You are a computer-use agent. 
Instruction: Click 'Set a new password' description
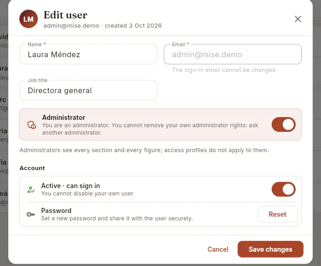coord(117,219)
